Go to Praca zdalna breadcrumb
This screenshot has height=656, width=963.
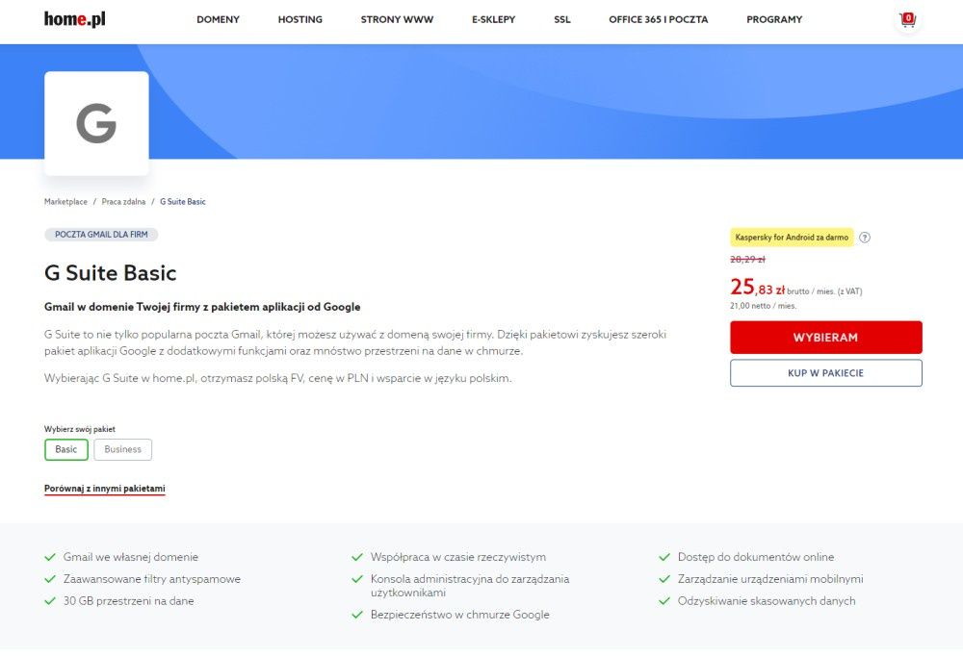(123, 201)
